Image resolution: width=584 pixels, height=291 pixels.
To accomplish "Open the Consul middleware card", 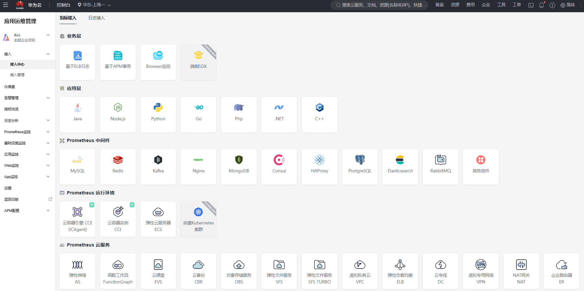I will [x=279, y=167].
